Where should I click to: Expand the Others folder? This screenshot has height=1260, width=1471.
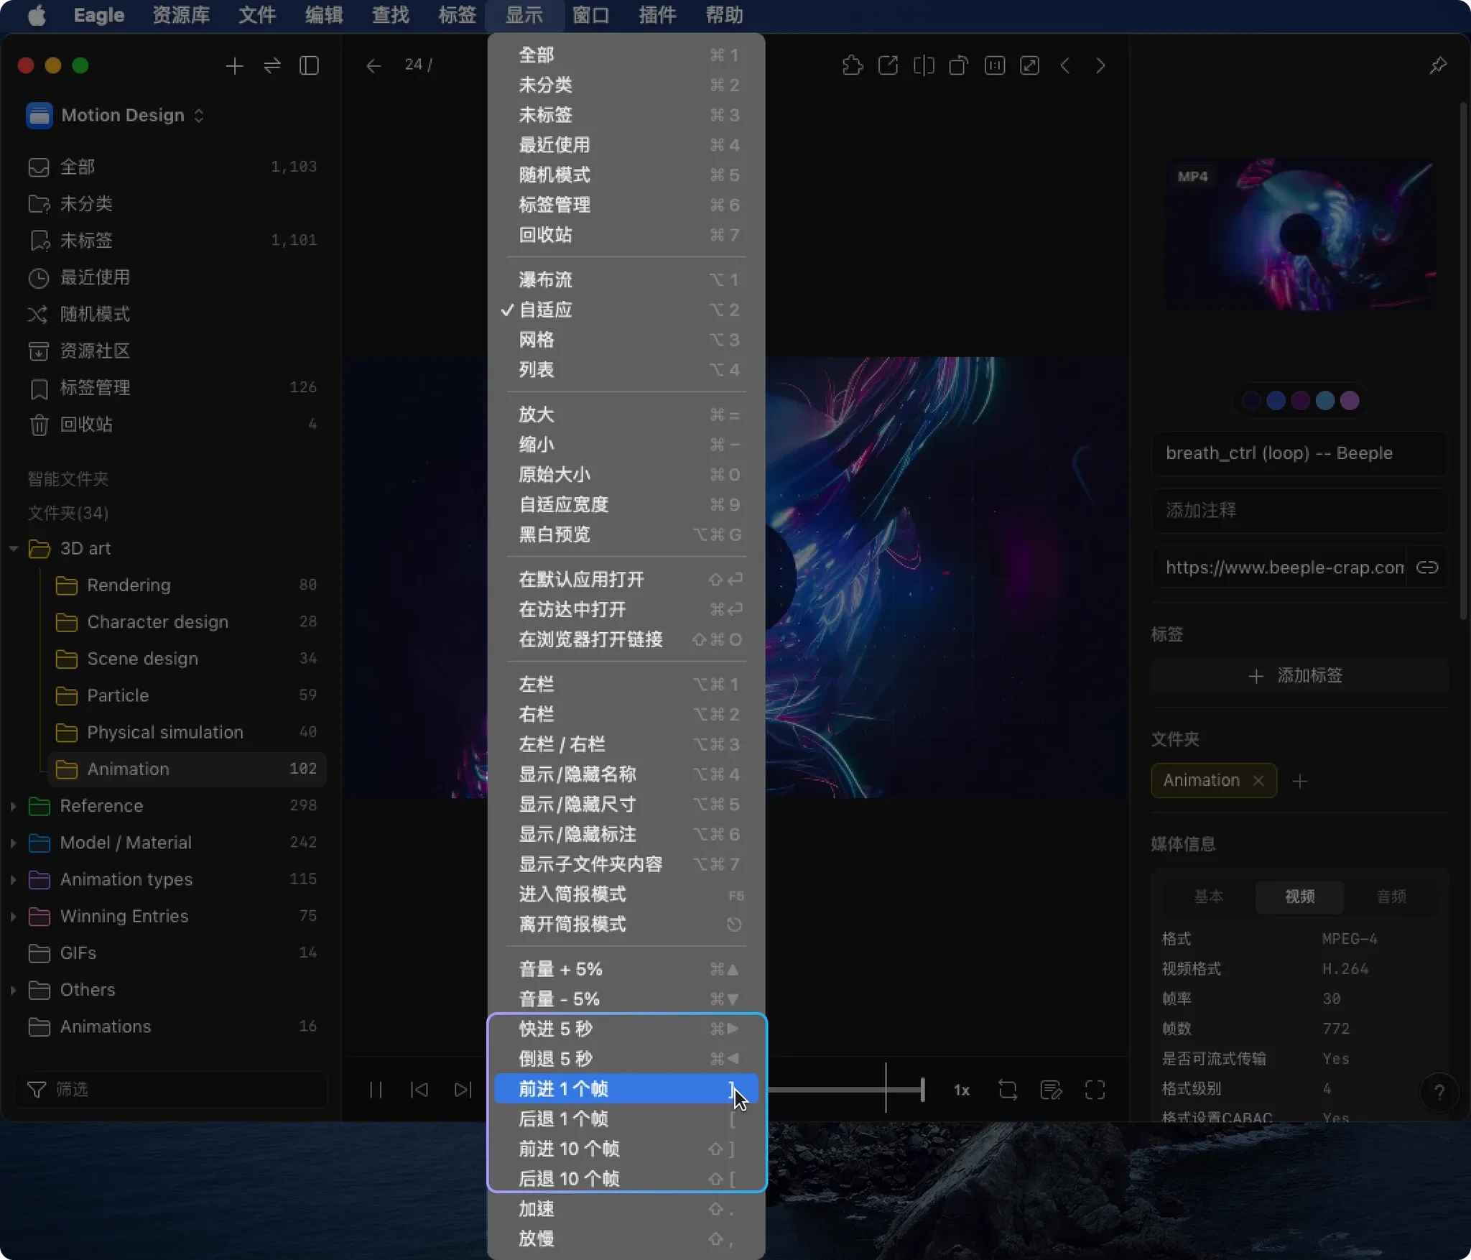pos(14,990)
